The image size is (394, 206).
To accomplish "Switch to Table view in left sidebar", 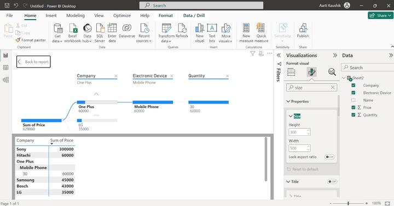I will [x=6, y=68].
